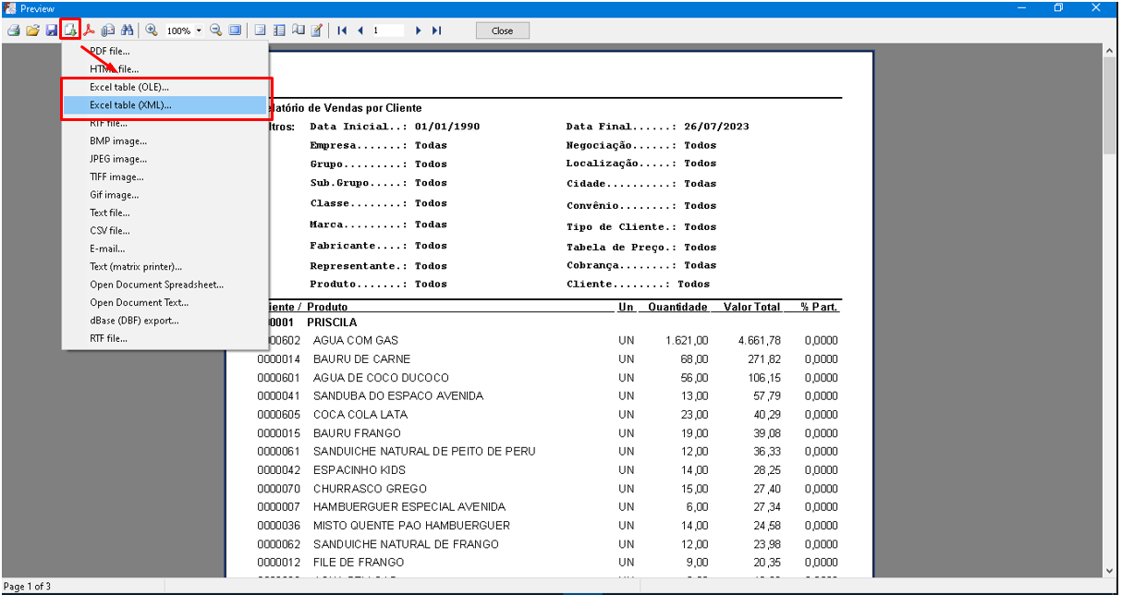Edit the page with the pencil icon
Viewport: 1122px width, 595px height.
pyautogui.click(x=317, y=30)
